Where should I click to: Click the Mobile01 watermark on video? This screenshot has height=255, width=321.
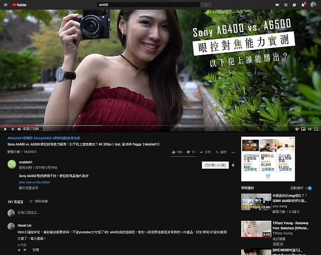click(316, 120)
